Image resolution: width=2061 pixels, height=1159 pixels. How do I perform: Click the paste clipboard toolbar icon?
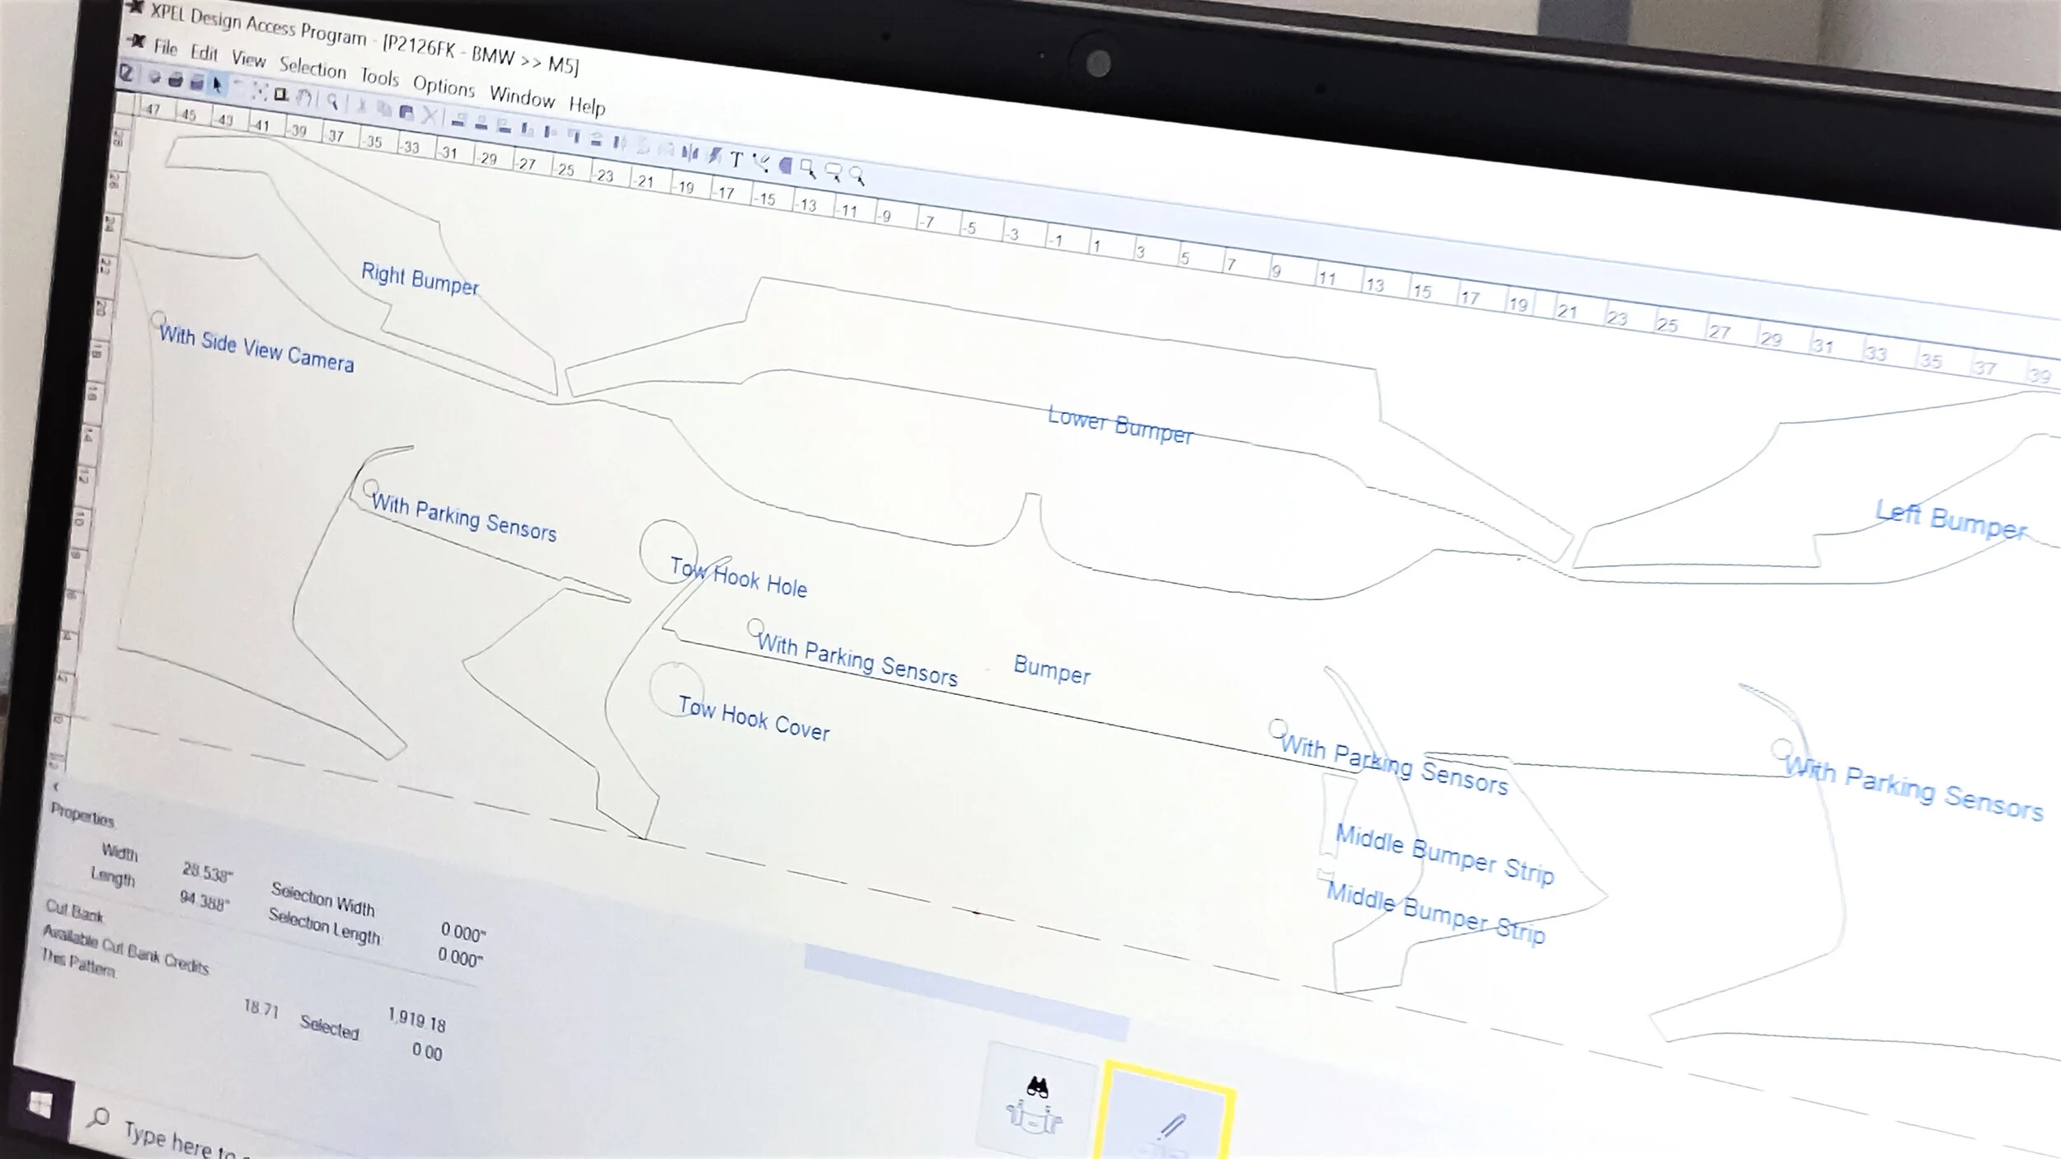pos(406,112)
